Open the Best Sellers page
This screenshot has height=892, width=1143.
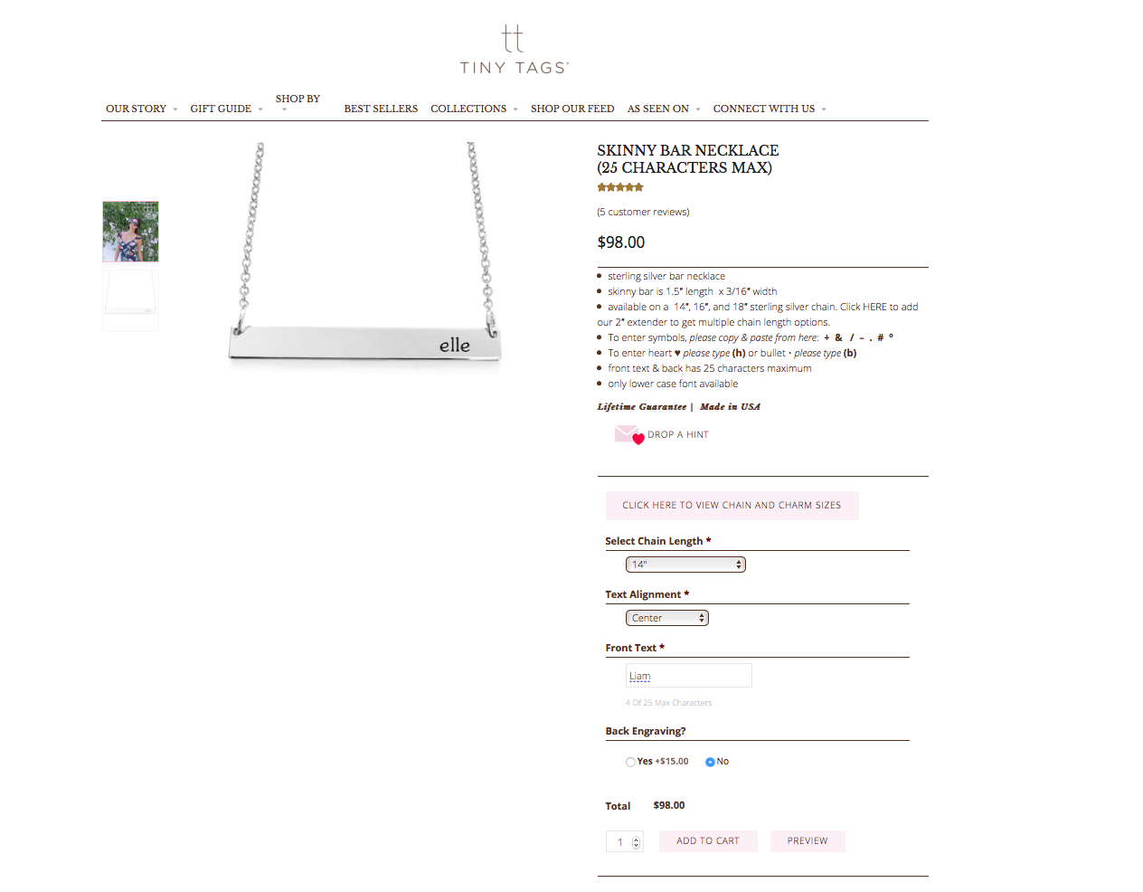pos(381,109)
